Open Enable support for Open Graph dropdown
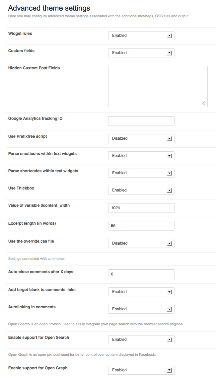 (x=141, y=370)
